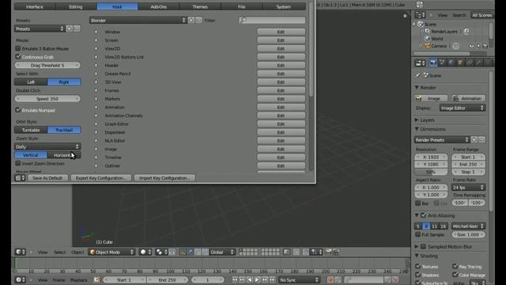Screen dimensions: 506x285
Task: Click the auto keyframe record button
Action: (330, 279)
